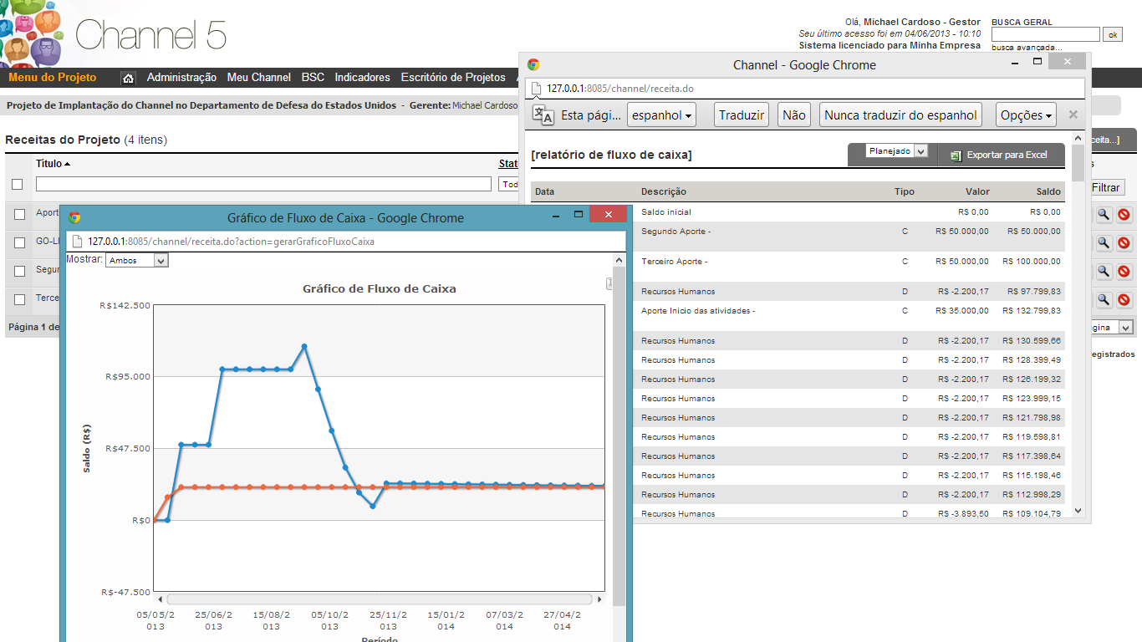Click Nunca traduzir do espanhol button
Viewport: 1142px width, 642px height.
pos(900,115)
